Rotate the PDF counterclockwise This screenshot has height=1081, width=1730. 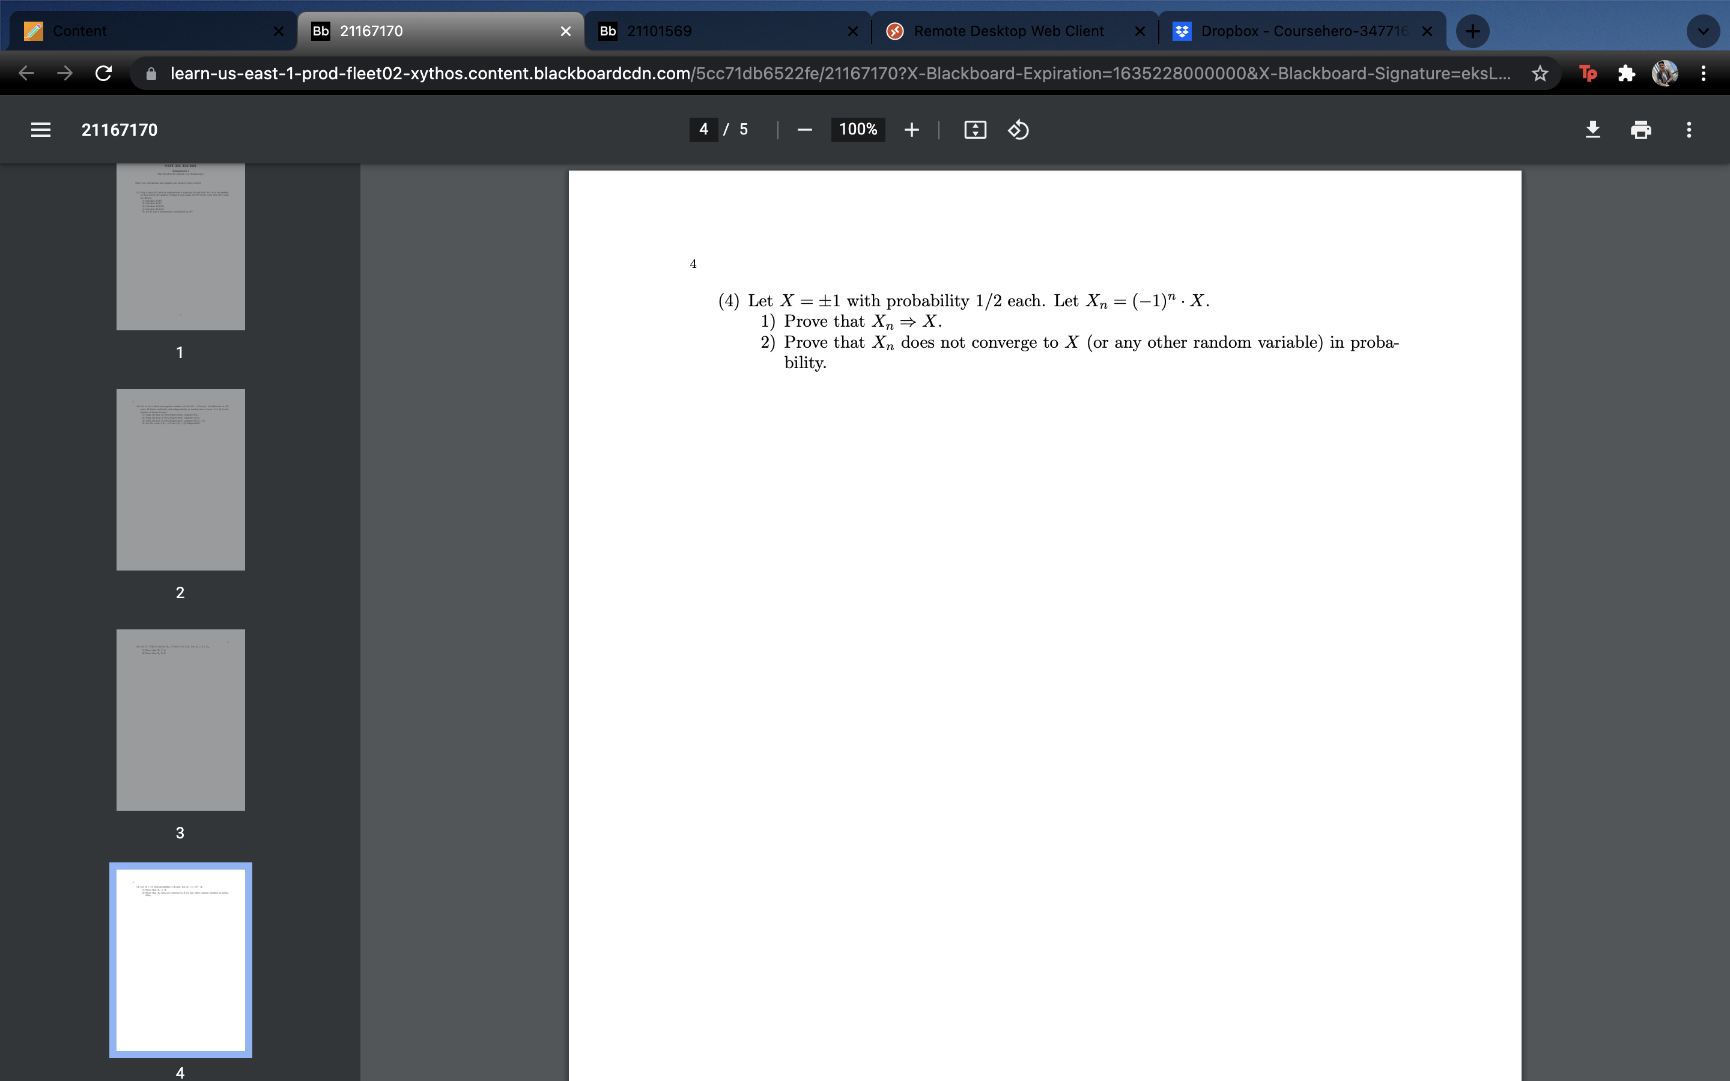coord(1018,129)
